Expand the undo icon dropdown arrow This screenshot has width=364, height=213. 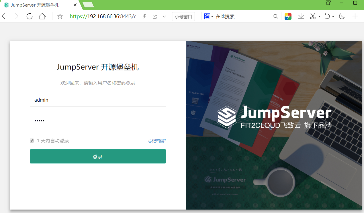[x=333, y=17]
